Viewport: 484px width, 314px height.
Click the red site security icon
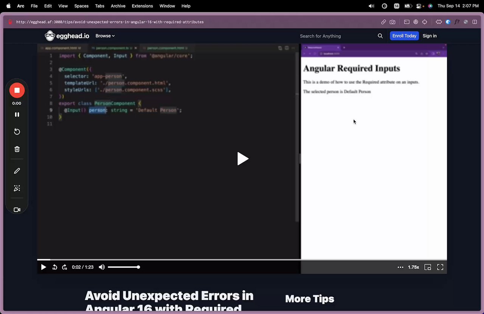tap(10, 22)
